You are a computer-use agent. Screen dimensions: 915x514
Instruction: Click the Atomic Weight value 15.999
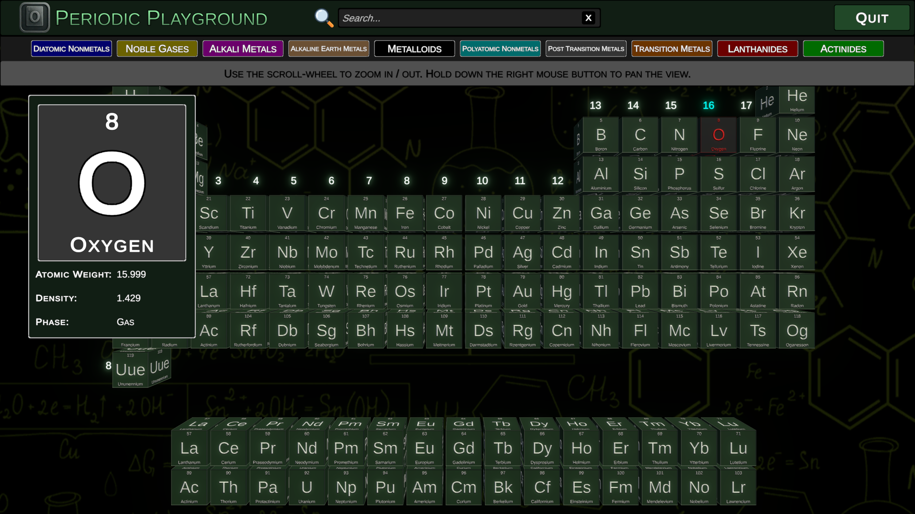click(132, 275)
